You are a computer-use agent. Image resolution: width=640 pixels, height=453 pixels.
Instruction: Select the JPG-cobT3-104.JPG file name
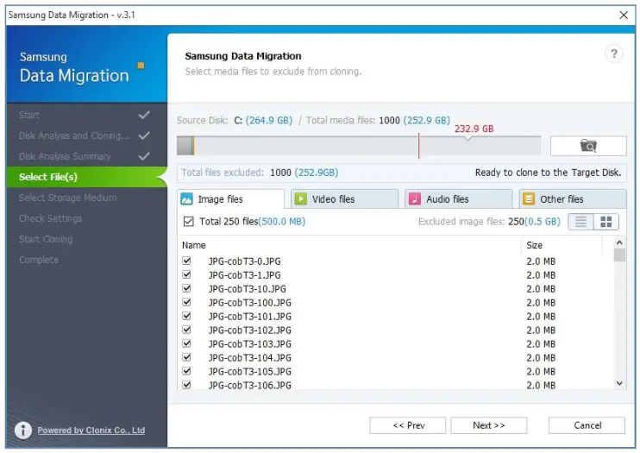250,358
